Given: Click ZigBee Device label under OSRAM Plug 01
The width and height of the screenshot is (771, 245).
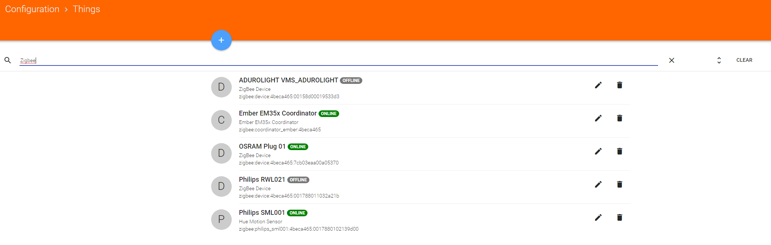Looking at the screenshot, I should point(255,155).
